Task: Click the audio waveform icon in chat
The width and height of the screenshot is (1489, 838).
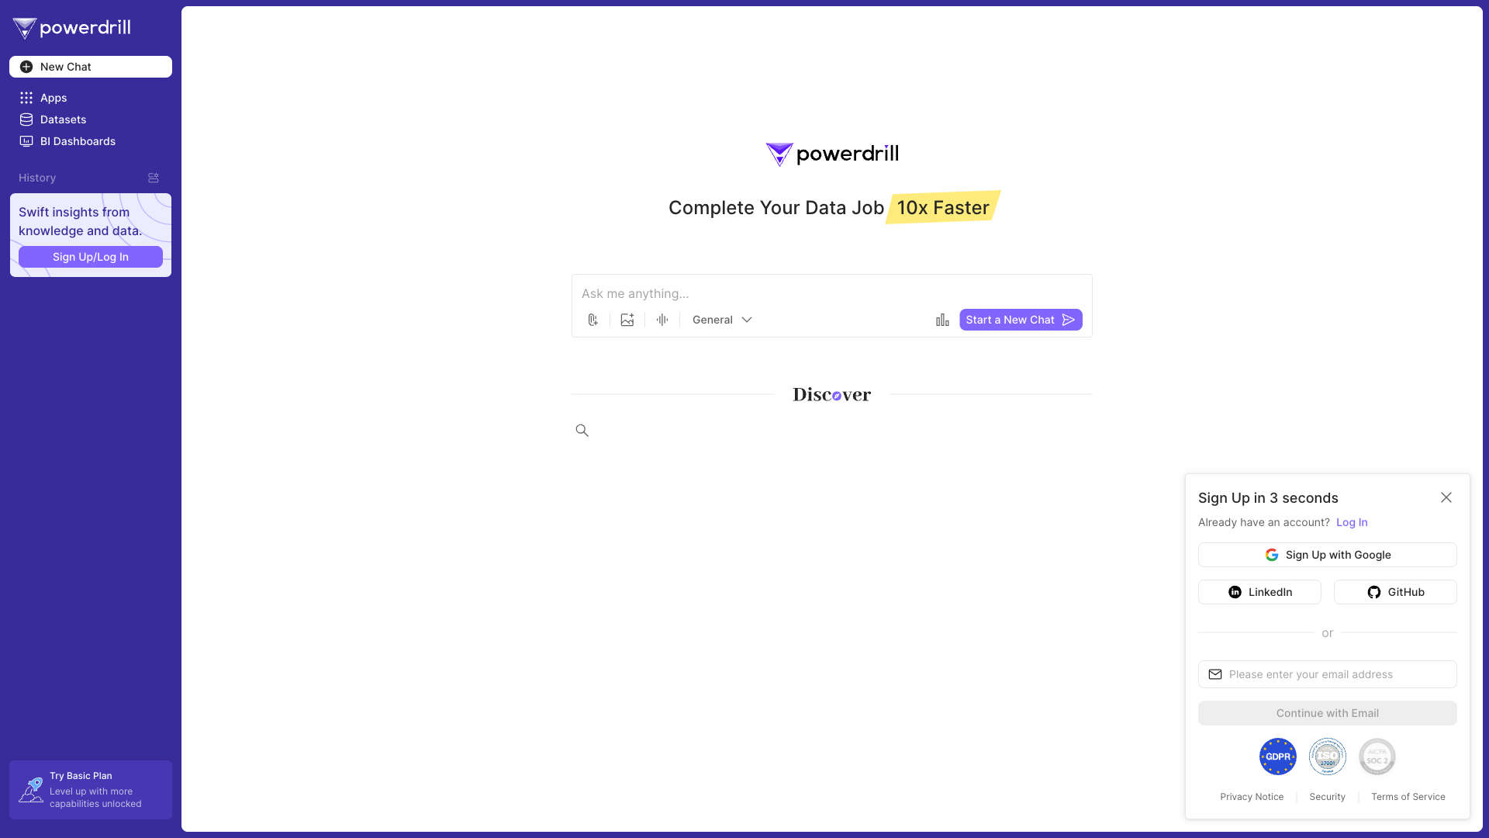Action: pyautogui.click(x=663, y=319)
